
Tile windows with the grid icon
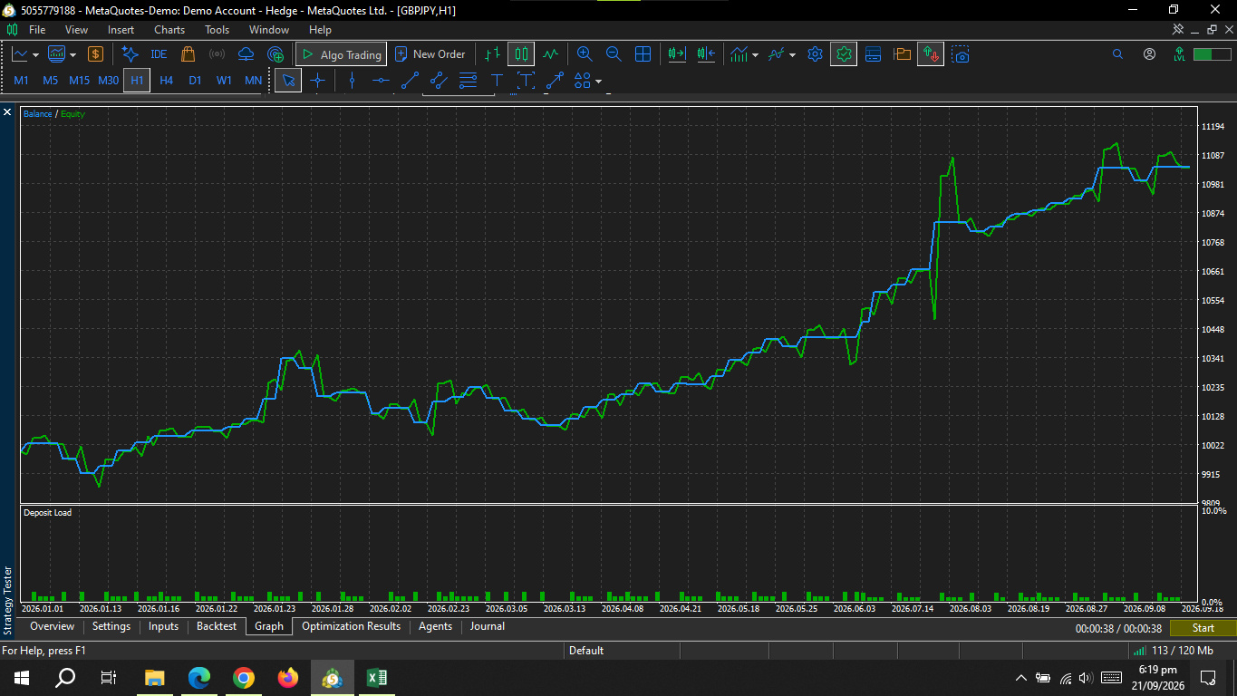pos(643,54)
